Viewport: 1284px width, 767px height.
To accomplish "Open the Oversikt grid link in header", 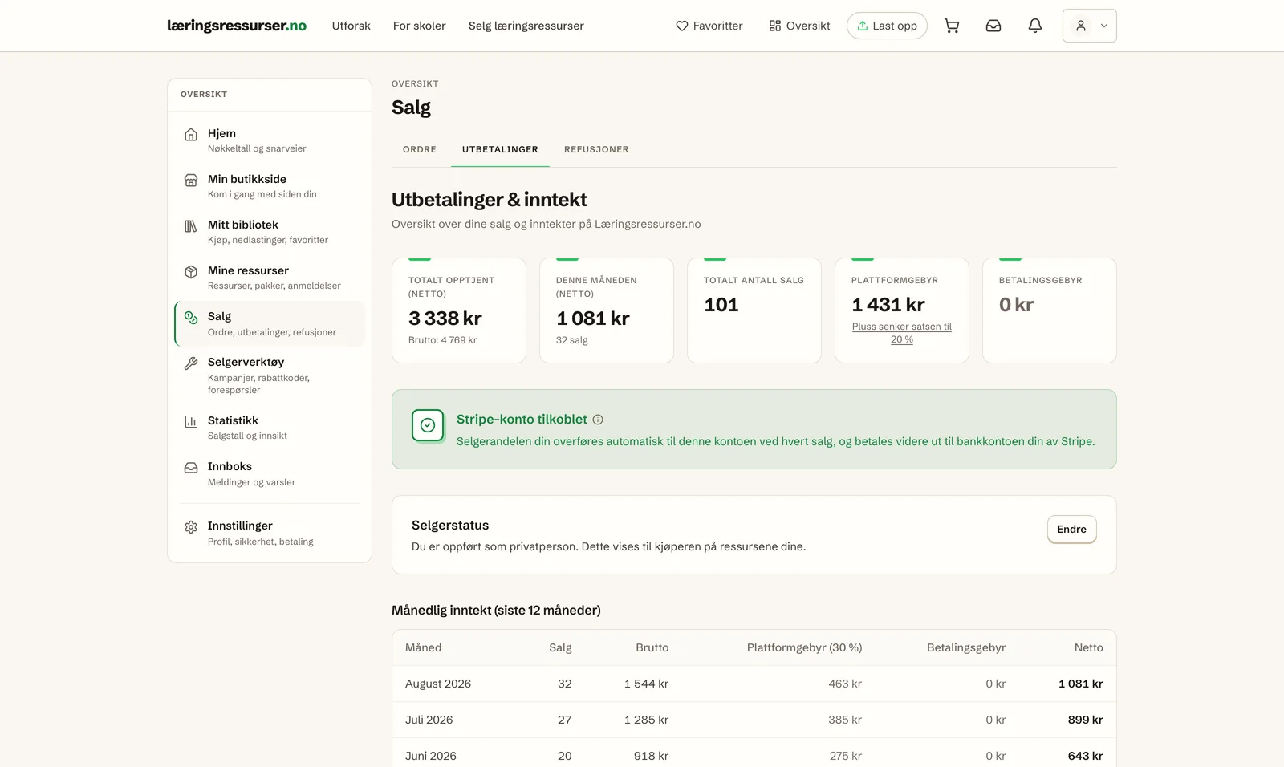I will tap(799, 26).
